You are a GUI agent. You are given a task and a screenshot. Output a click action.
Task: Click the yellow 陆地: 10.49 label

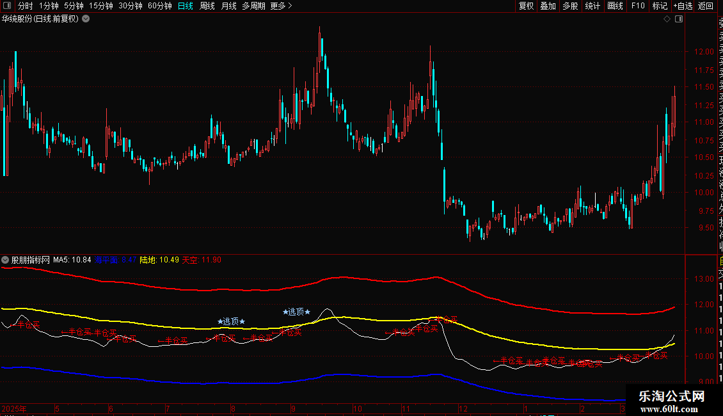(159, 260)
